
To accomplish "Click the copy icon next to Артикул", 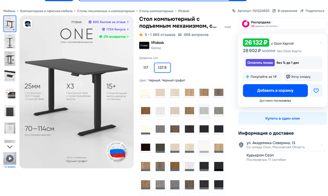I will (x=234, y=10).
